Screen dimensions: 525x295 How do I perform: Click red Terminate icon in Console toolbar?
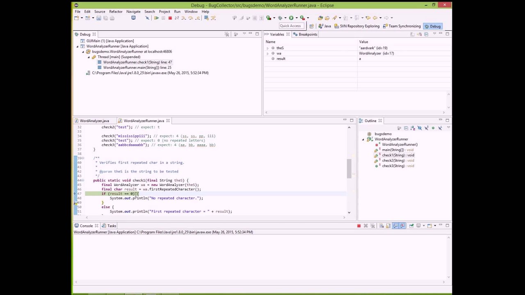pos(359,226)
